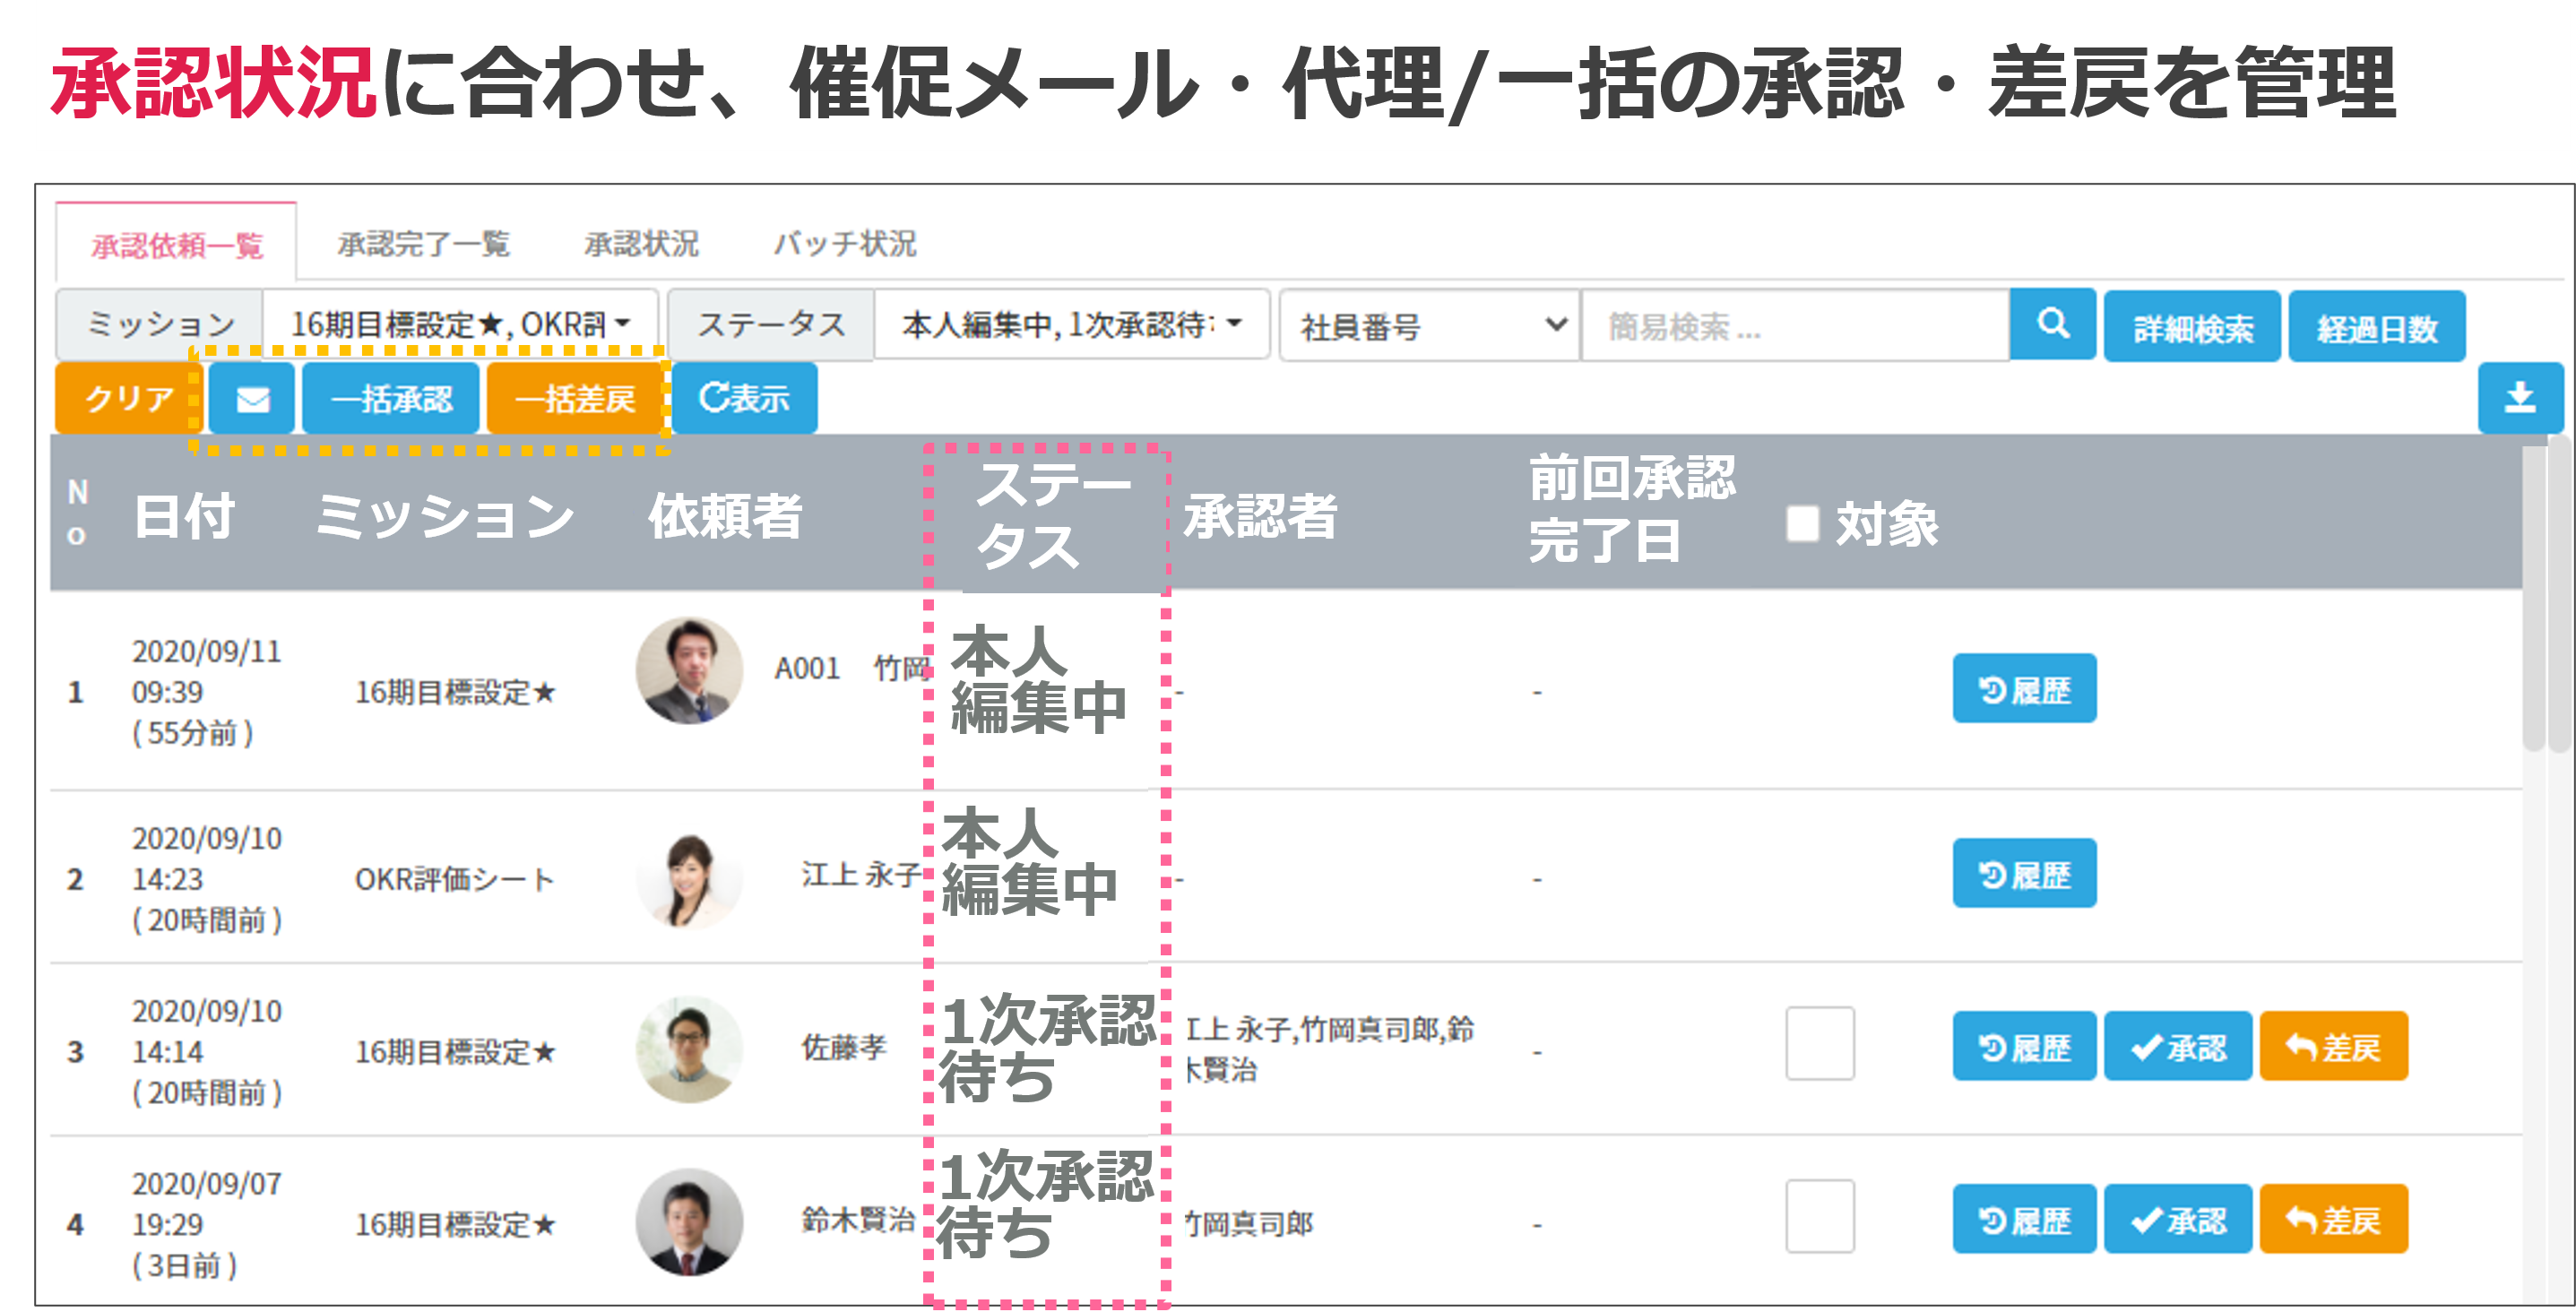Open 履歴 history for OKR評価シート row

[2023, 874]
